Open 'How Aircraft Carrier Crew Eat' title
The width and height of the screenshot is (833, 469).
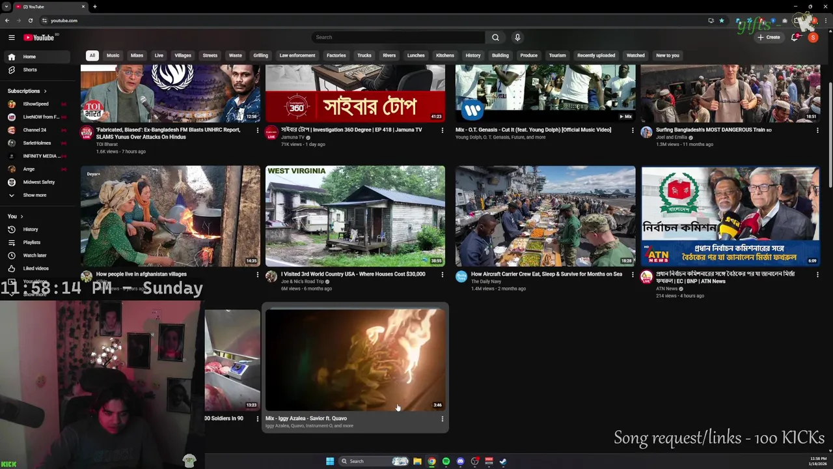(547, 274)
